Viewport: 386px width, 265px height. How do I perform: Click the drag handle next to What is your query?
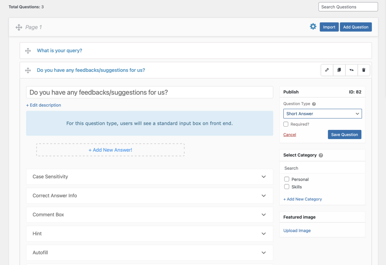28,51
